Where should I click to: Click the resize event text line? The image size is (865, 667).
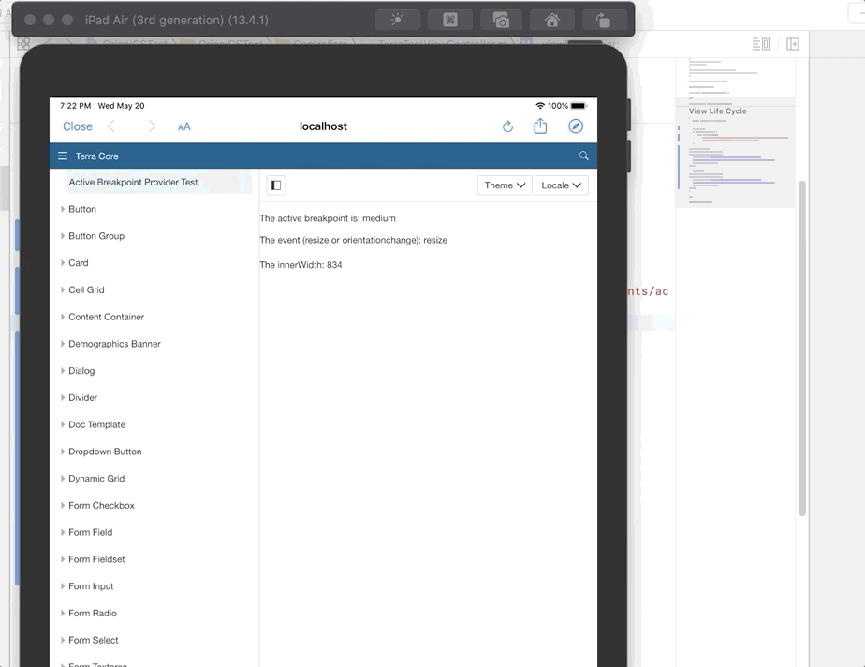354,240
